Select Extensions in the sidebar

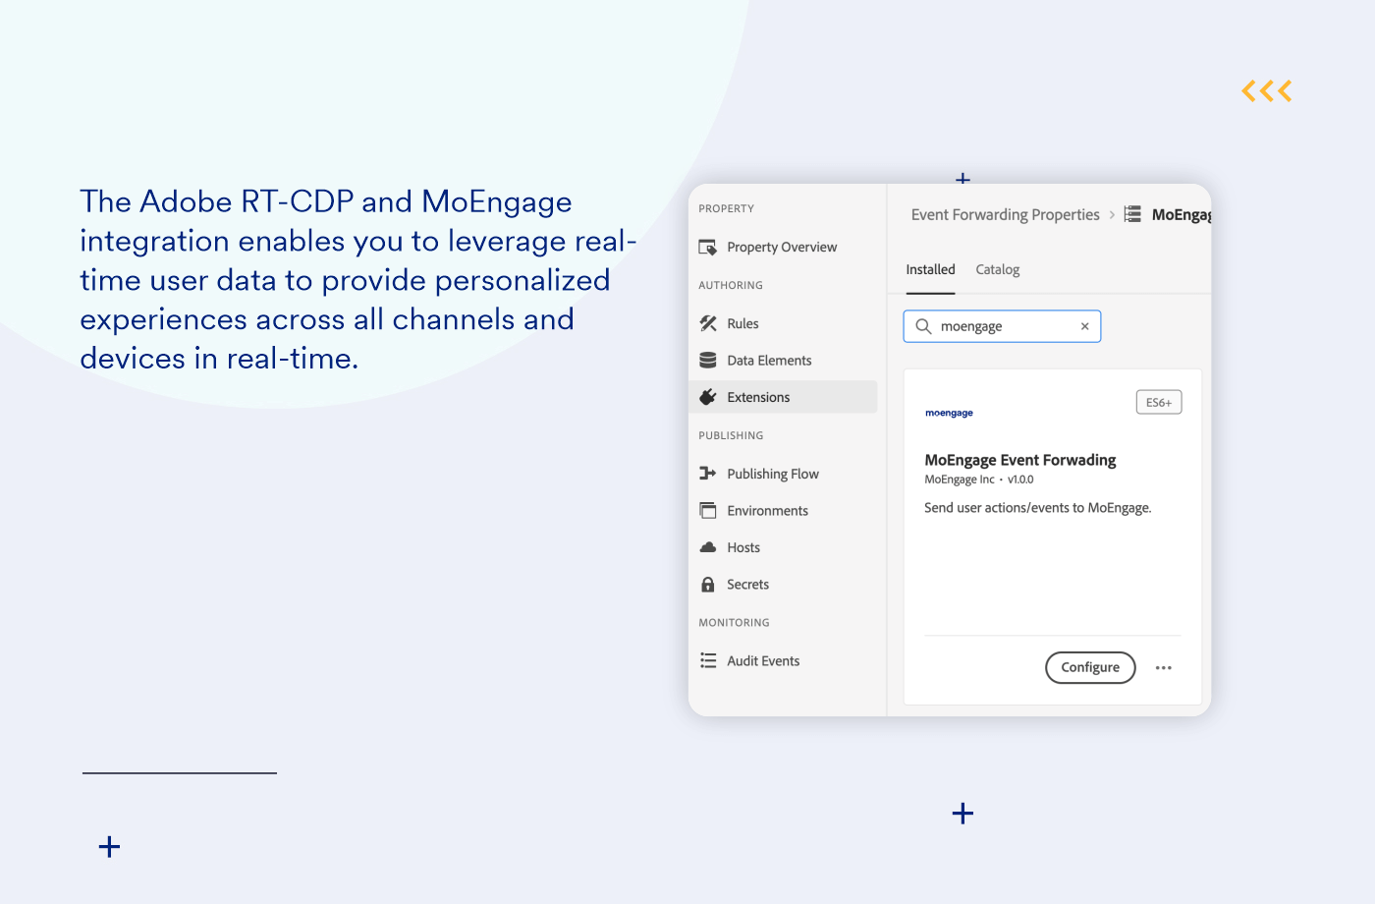coord(784,397)
